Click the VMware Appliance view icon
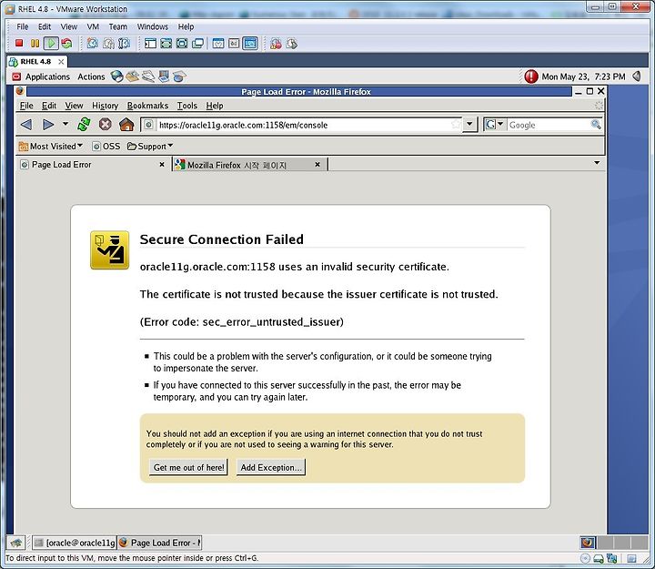Image resolution: width=655 pixels, height=569 pixels. click(x=234, y=43)
